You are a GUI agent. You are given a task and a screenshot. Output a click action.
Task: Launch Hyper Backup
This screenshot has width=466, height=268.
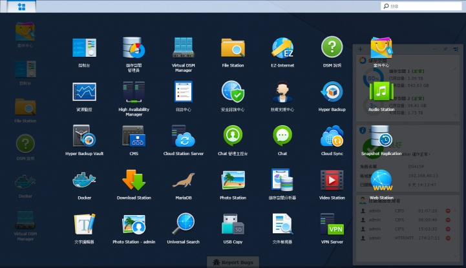tap(332, 92)
